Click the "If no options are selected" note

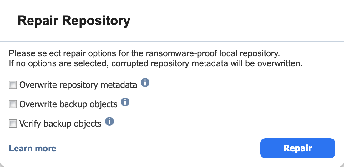[156, 64]
